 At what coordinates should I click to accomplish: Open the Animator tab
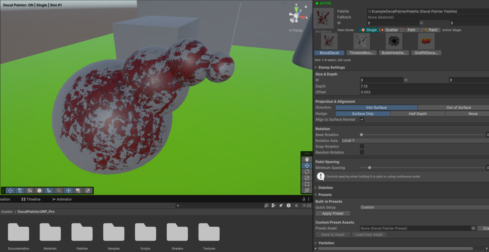click(x=62, y=199)
